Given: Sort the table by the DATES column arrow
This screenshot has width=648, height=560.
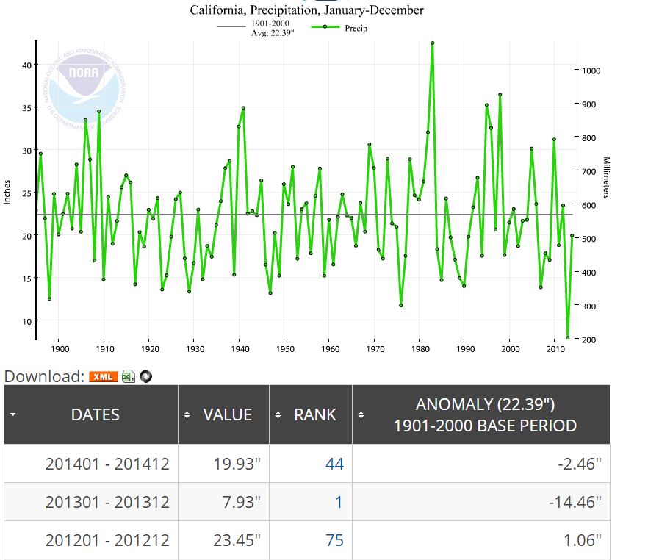Looking at the screenshot, I should pos(12,415).
